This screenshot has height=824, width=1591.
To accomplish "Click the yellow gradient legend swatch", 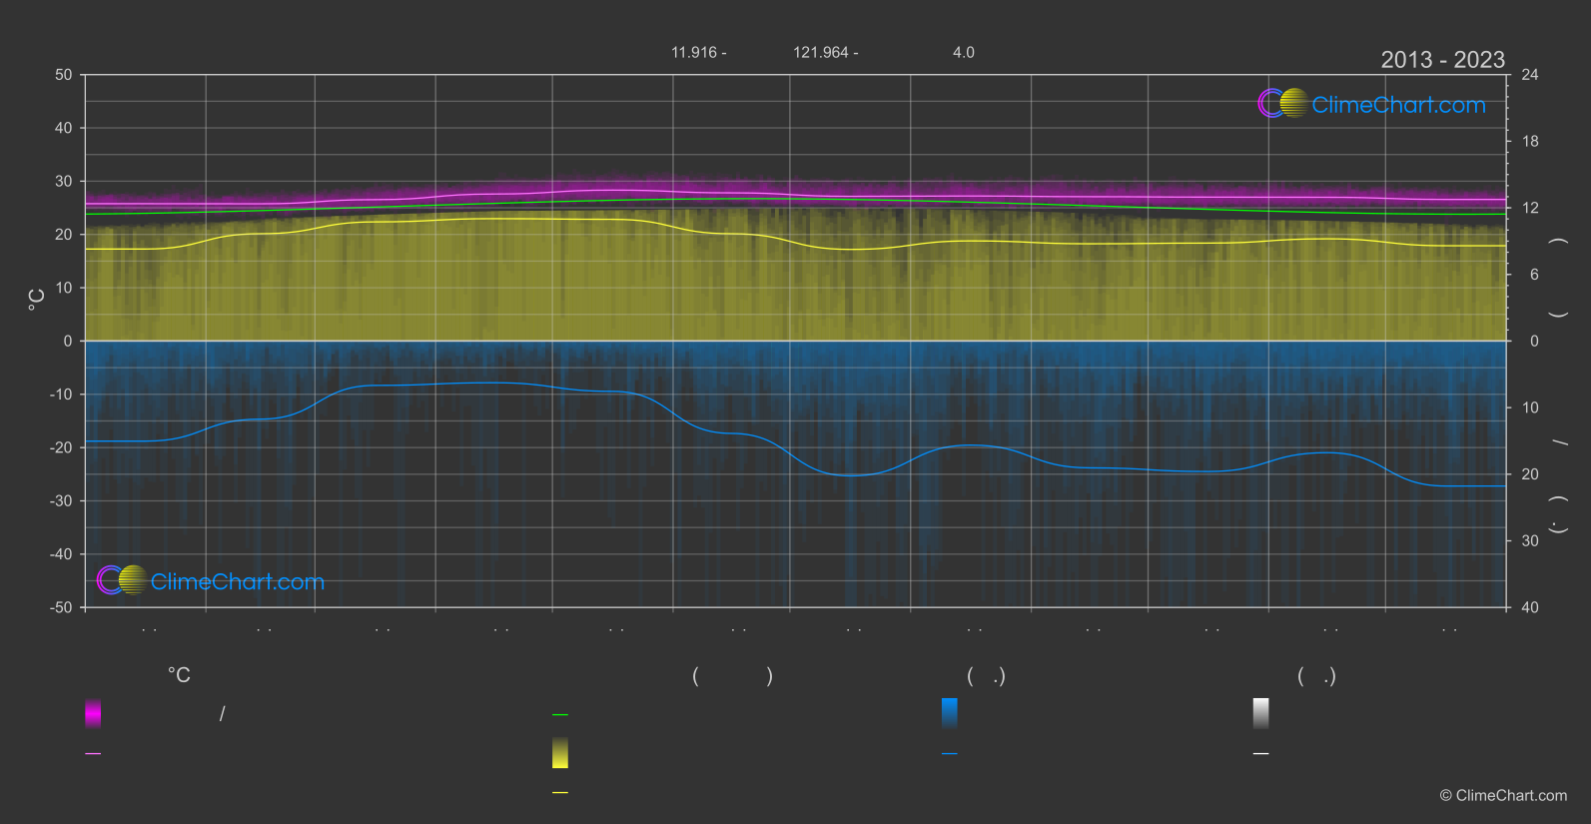I will click(560, 753).
